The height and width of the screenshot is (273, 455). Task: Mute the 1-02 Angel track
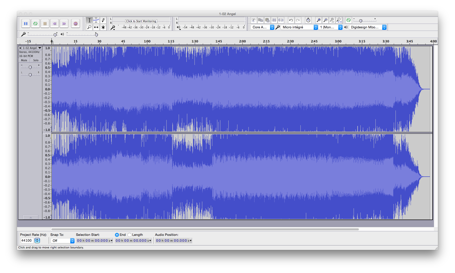tap(24, 60)
